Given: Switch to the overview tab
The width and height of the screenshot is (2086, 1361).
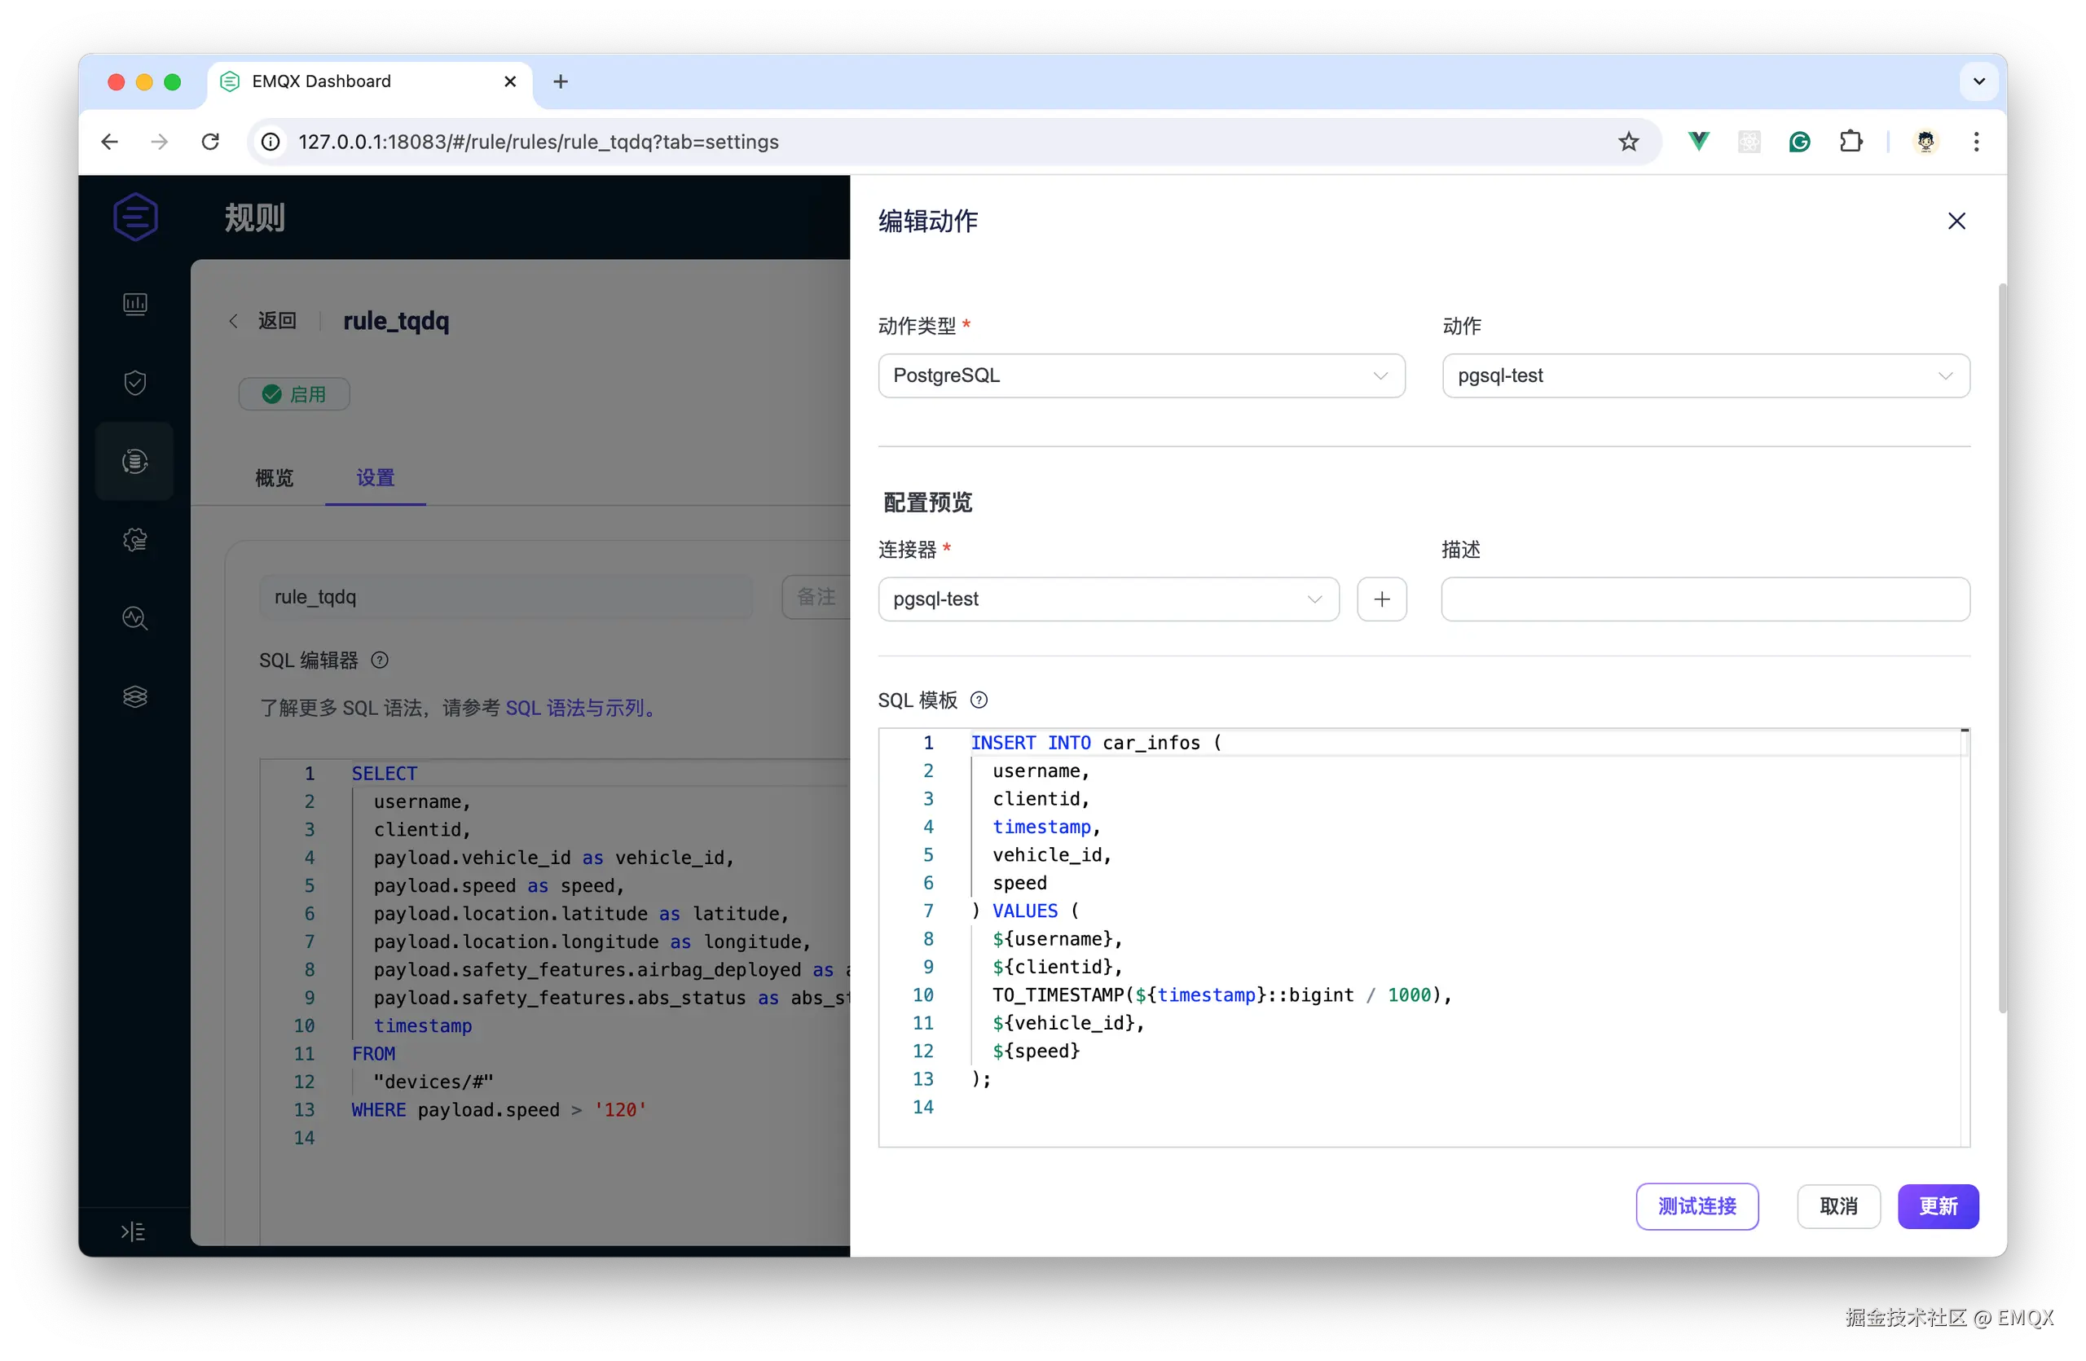Looking at the screenshot, I should 275,477.
